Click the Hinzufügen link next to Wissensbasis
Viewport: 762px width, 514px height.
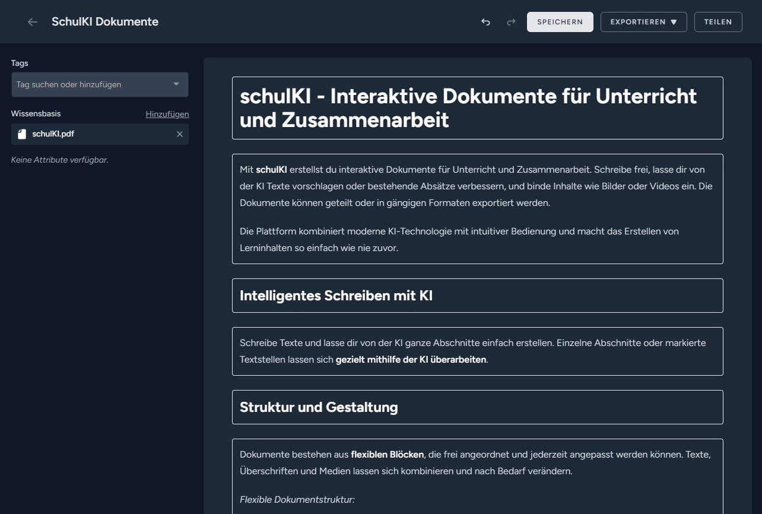[x=167, y=114]
